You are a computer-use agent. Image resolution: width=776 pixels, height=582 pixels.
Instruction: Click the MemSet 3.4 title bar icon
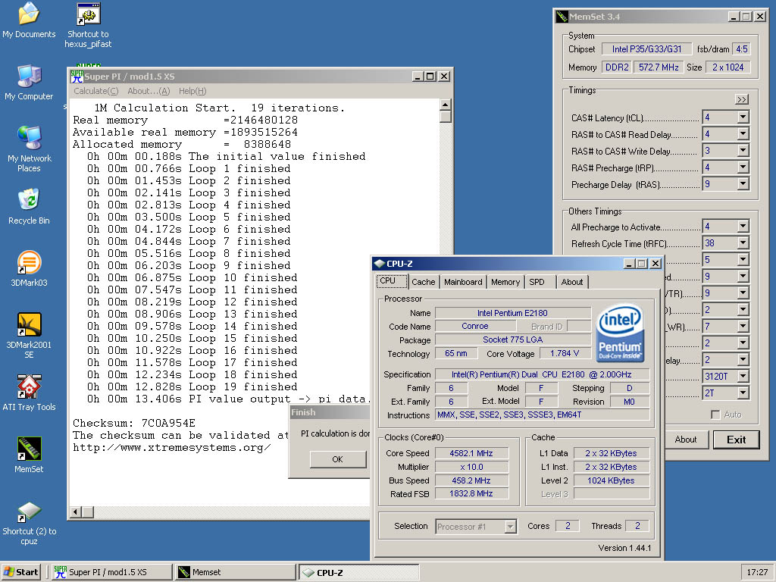click(x=562, y=17)
